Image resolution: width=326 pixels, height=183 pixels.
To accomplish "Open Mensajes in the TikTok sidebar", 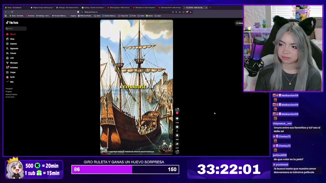I will click(12, 63).
